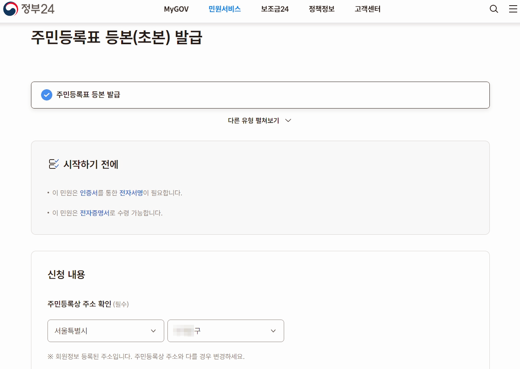
Task: Click the 정부24 taegeuk logo icon
Action: click(x=10, y=9)
